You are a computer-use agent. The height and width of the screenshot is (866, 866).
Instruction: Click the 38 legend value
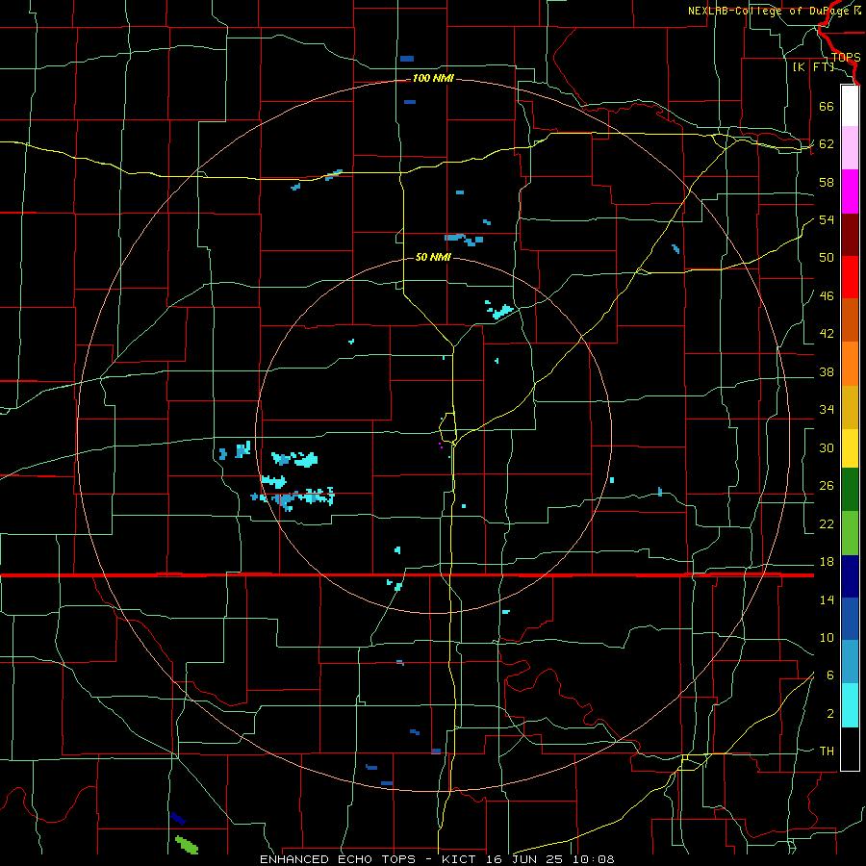[827, 372]
